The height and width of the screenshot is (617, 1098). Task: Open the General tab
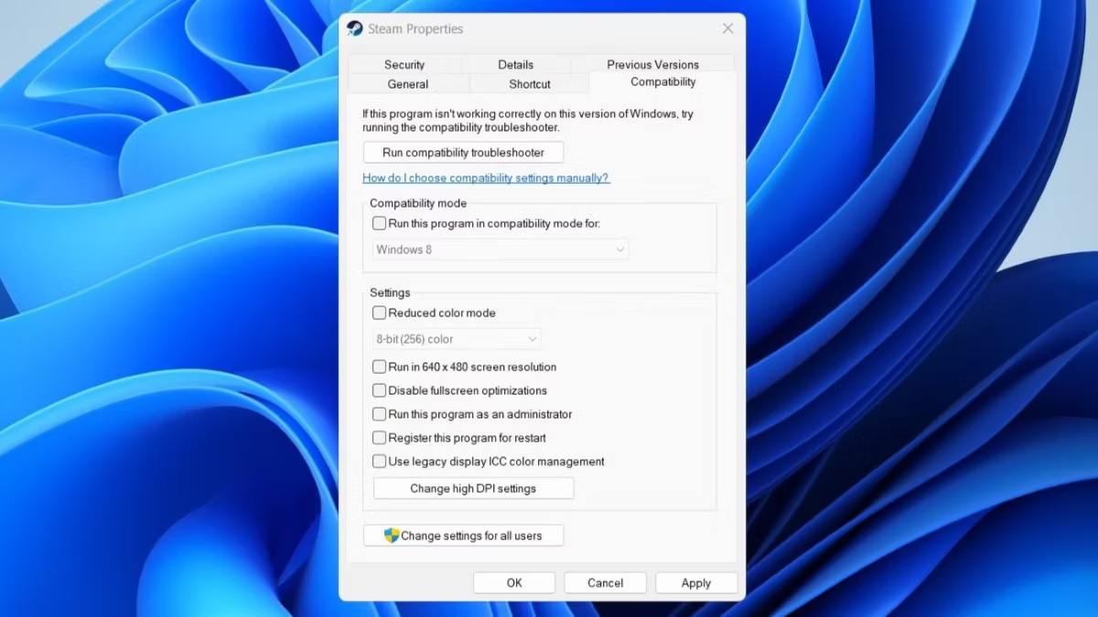pyautogui.click(x=408, y=84)
